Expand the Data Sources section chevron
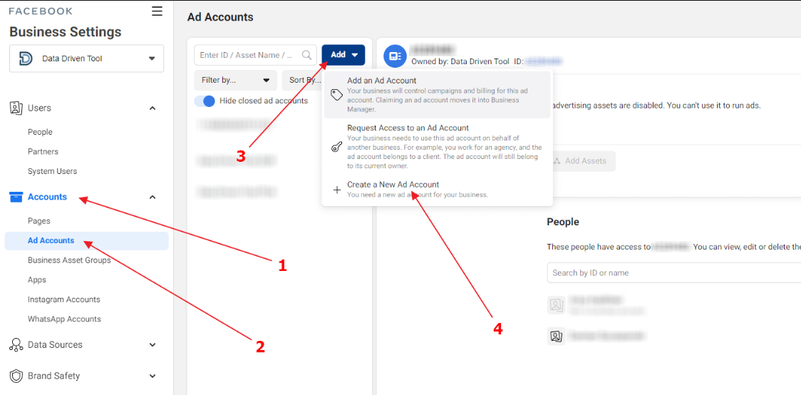Image resolution: width=801 pixels, height=395 pixels. tap(153, 345)
